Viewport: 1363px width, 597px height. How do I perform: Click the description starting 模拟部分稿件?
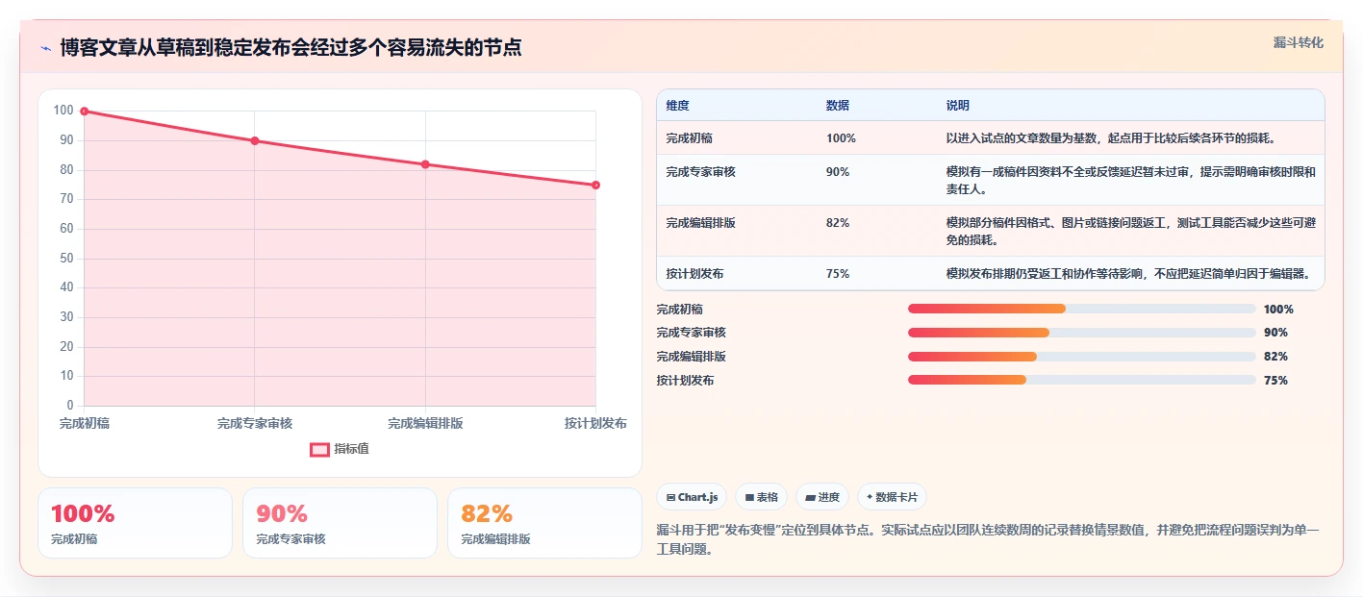[x=1131, y=231]
